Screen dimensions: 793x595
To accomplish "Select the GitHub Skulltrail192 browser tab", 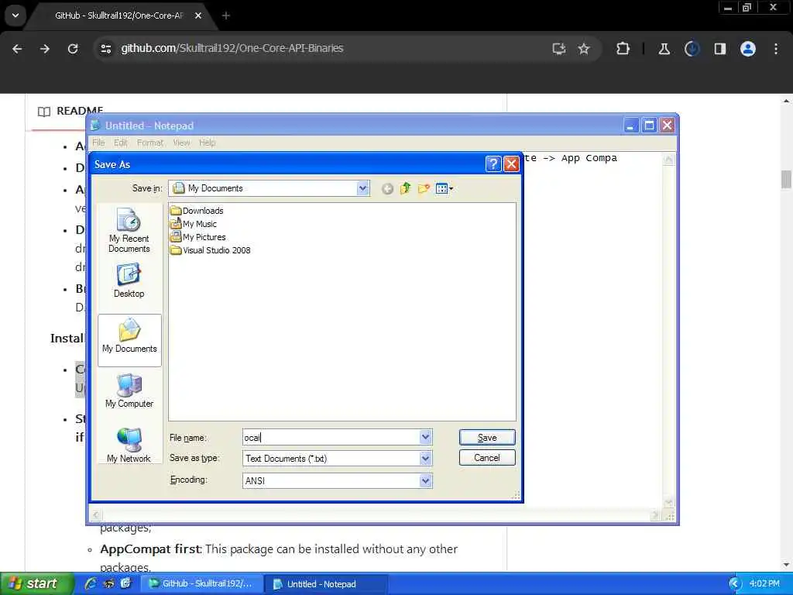I will click(x=119, y=15).
